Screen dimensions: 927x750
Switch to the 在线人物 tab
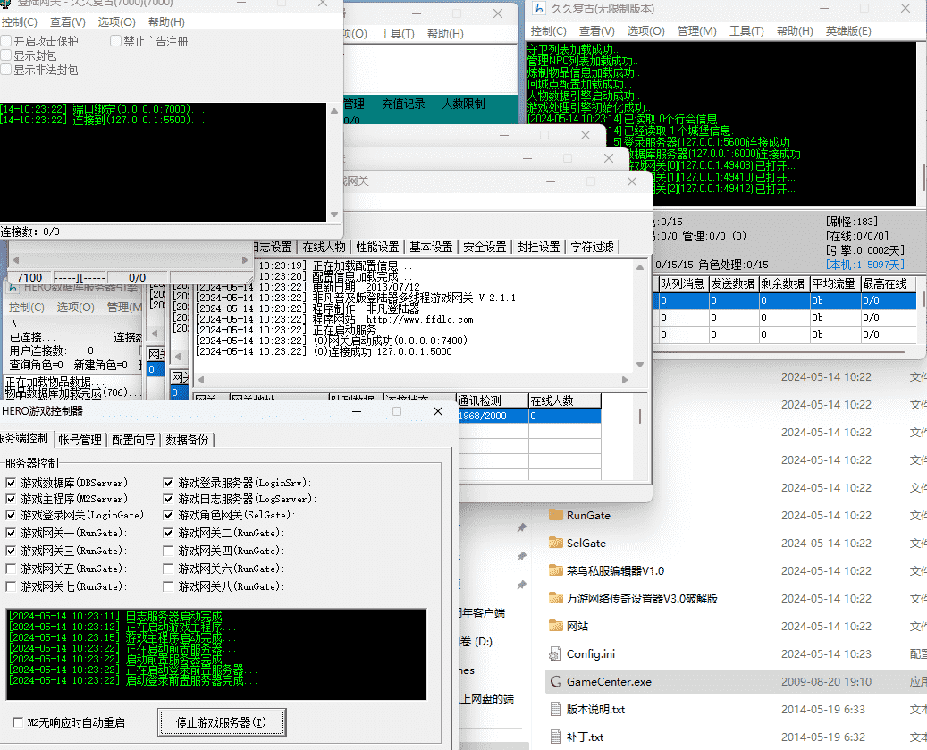324,247
